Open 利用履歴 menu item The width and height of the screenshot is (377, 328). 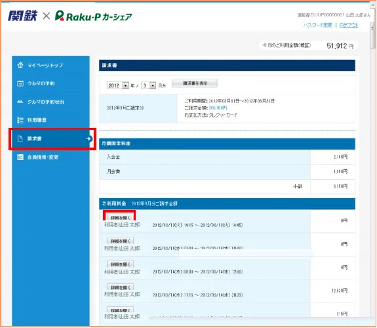(50, 120)
